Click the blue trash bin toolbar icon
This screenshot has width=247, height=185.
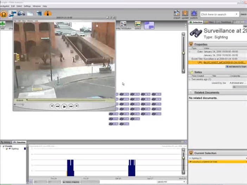click(39, 13)
